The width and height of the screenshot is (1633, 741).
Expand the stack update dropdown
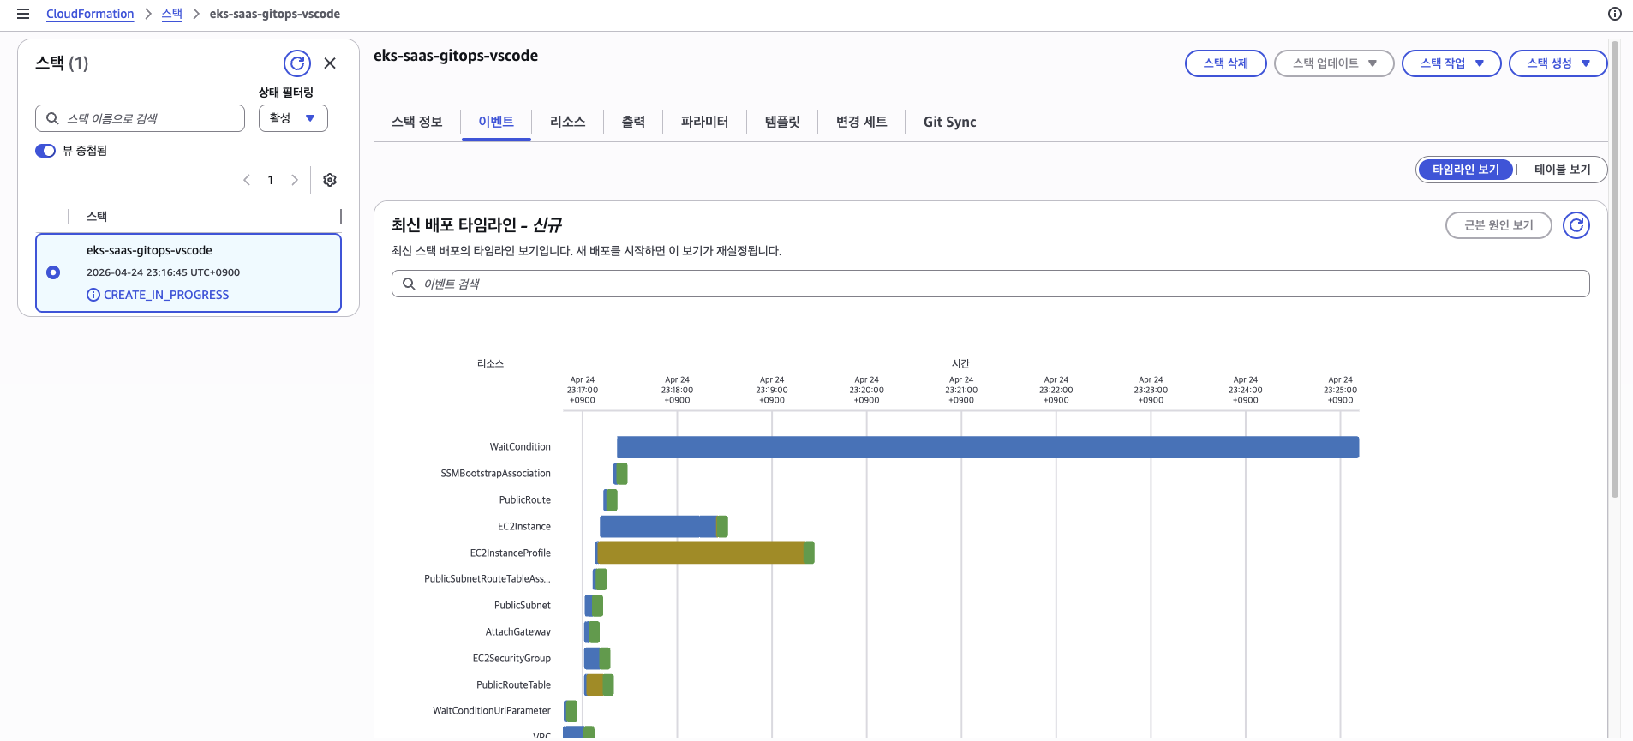pos(1333,63)
